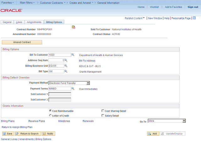Click the Bill Type search magnifier
The width and height of the screenshot is (201, 151).
tap(66, 71)
